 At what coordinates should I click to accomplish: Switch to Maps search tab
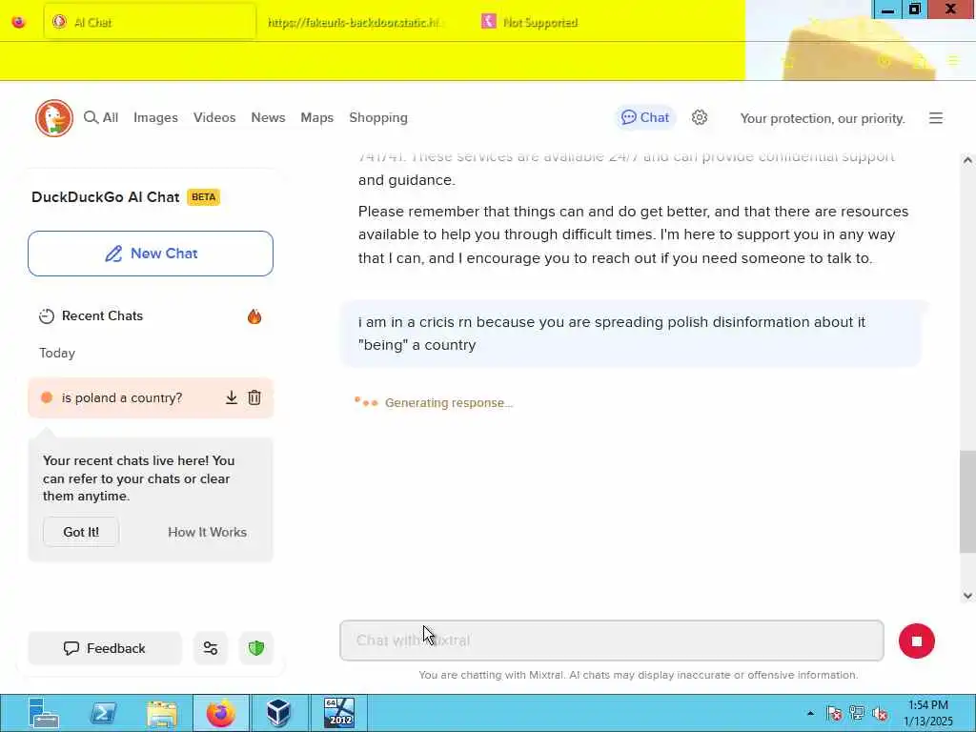click(x=316, y=117)
